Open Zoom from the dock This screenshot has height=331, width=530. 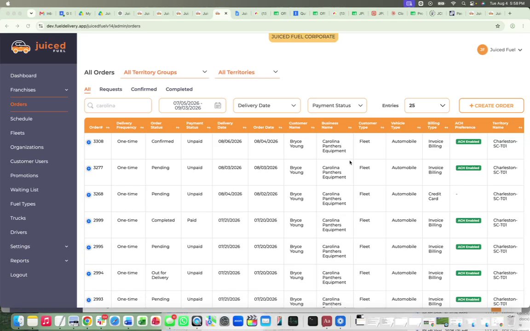coord(238,321)
